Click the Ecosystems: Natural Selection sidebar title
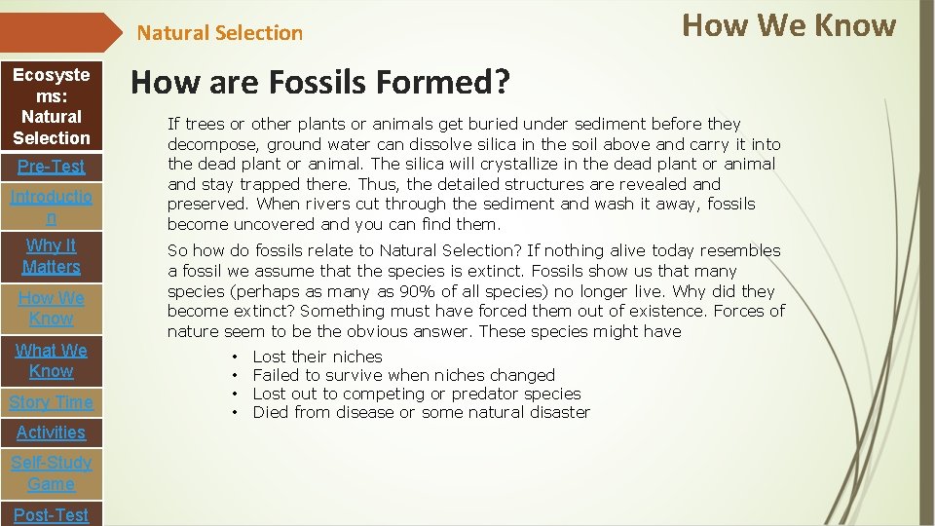Screen dimensions: 935x526 52,106
